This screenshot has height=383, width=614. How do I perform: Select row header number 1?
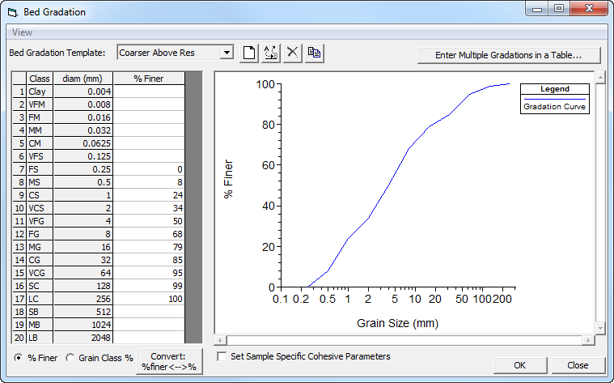(x=19, y=91)
